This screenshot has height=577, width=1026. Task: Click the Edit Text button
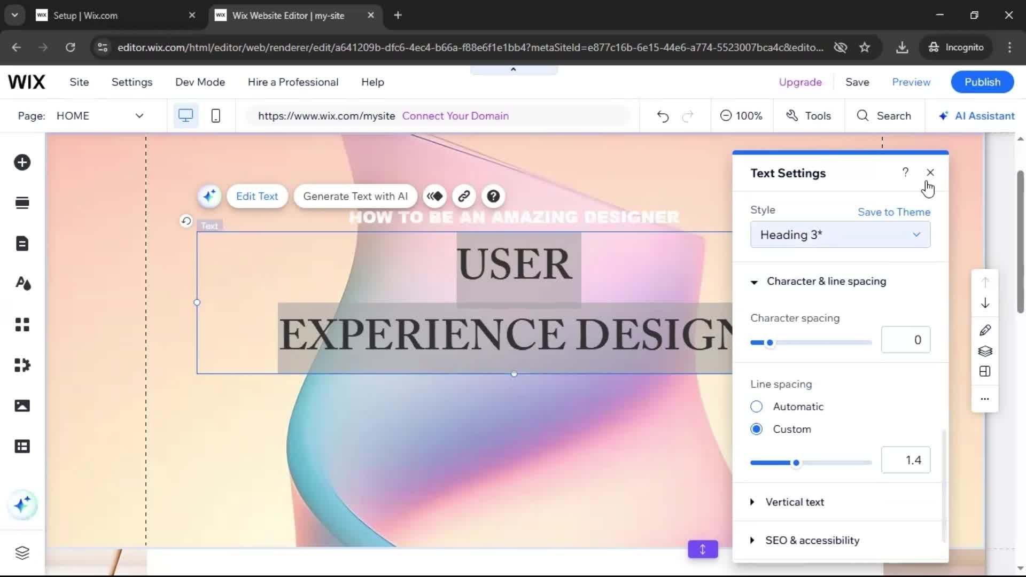[257, 196]
